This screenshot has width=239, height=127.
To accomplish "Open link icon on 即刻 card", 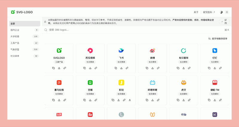I will [124, 100].
